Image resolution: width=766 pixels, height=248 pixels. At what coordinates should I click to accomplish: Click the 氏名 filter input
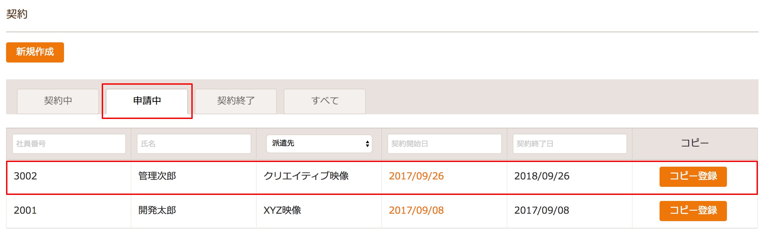(194, 144)
